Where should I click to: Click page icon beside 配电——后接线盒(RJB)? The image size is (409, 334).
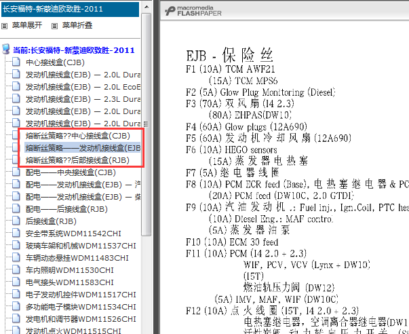[x=16, y=208]
